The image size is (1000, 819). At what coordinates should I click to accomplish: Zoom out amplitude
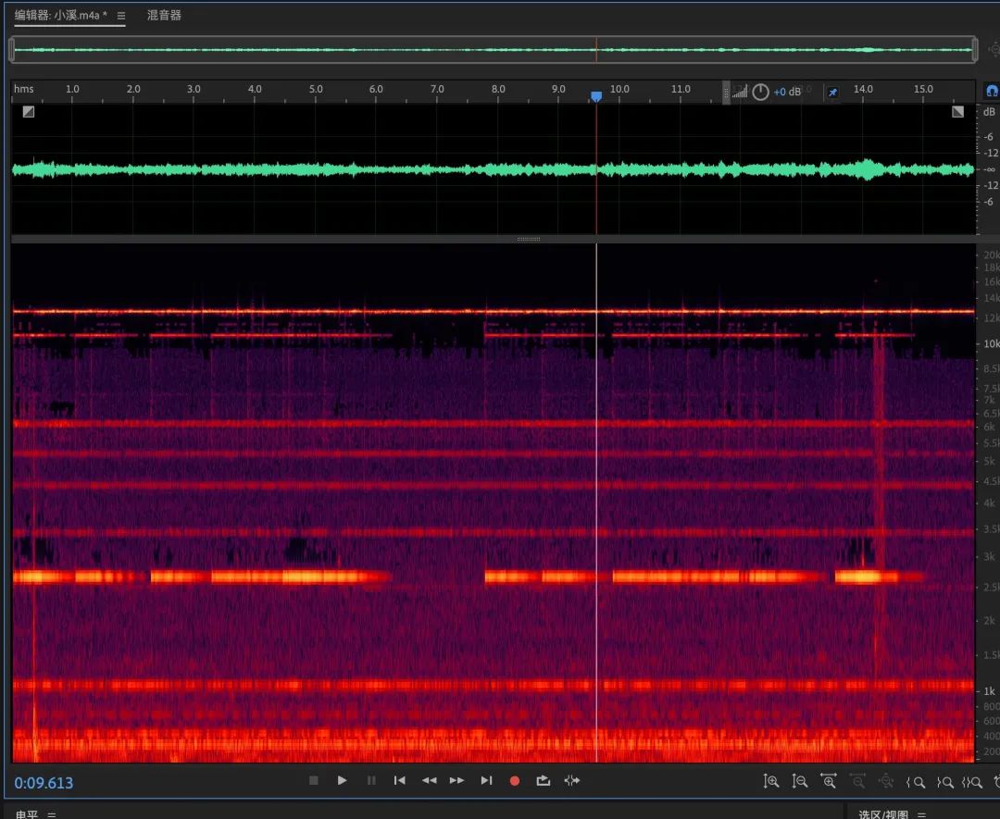click(800, 781)
